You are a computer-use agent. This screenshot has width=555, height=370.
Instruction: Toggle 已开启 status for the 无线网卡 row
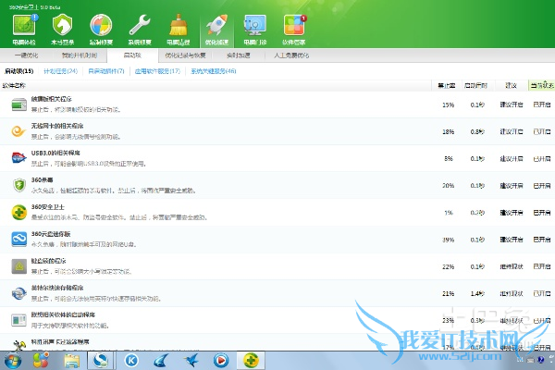tap(540, 131)
